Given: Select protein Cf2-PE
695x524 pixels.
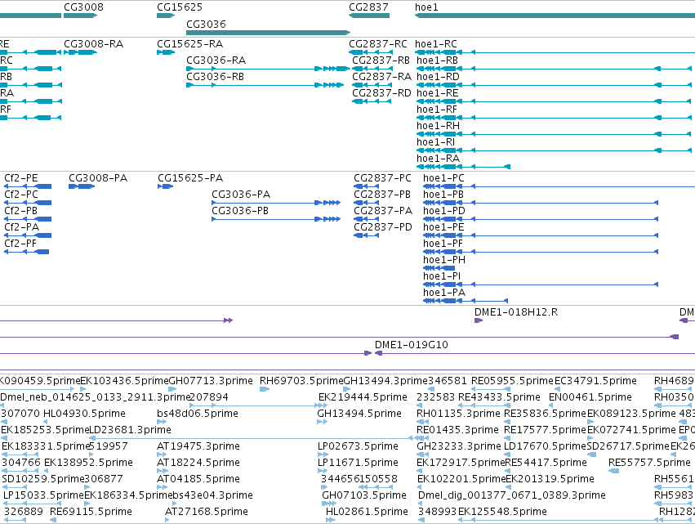Looking at the screenshot, I should [21, 178].
